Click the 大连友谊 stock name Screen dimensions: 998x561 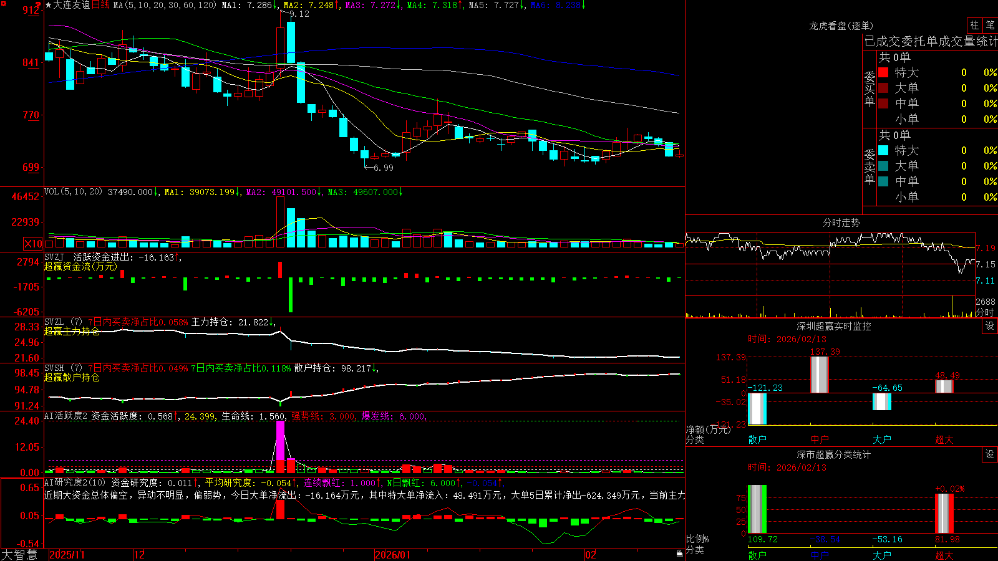71,5
